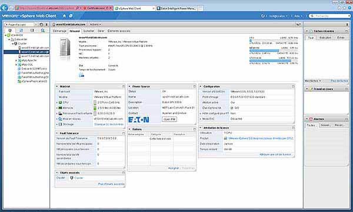The width and height of the screenshot is (353, 212).
Task: Switch to the Surveiller tab
Action: 89,31
